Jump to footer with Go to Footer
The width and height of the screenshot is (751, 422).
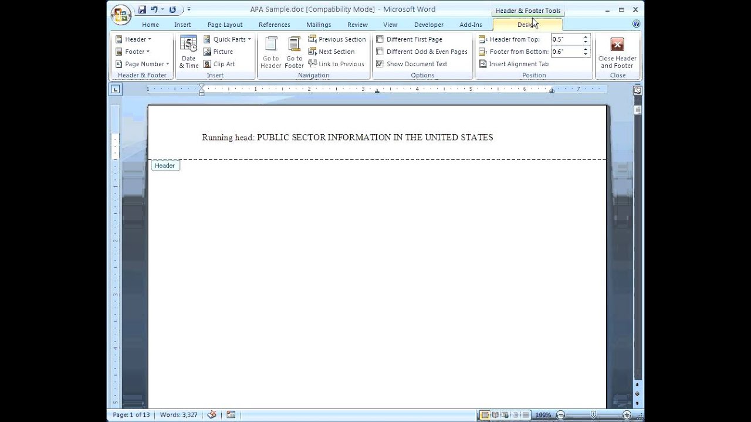tap(294, 52)
